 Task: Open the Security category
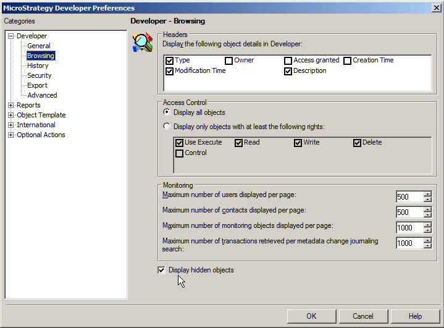(40, 75)
